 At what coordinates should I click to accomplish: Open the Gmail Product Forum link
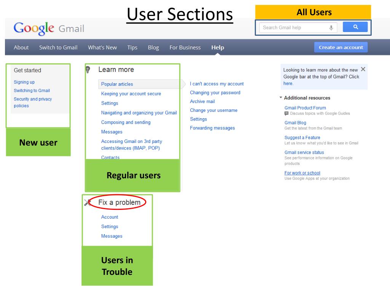pyautogui.click(x=305, y=108)
